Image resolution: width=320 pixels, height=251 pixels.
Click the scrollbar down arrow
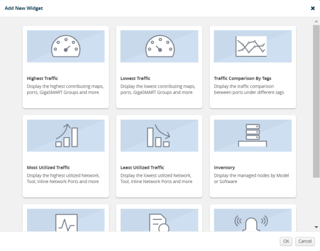coord(317,227)
